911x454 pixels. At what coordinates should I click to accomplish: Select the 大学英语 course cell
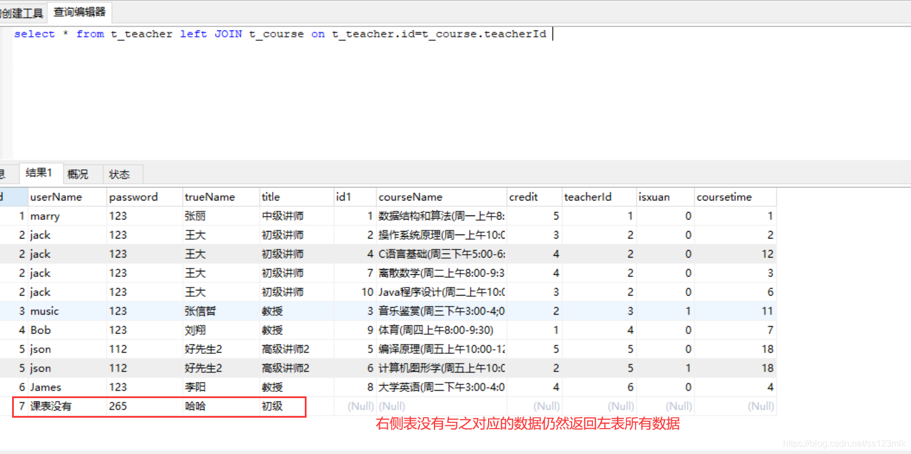pos(441,387)
